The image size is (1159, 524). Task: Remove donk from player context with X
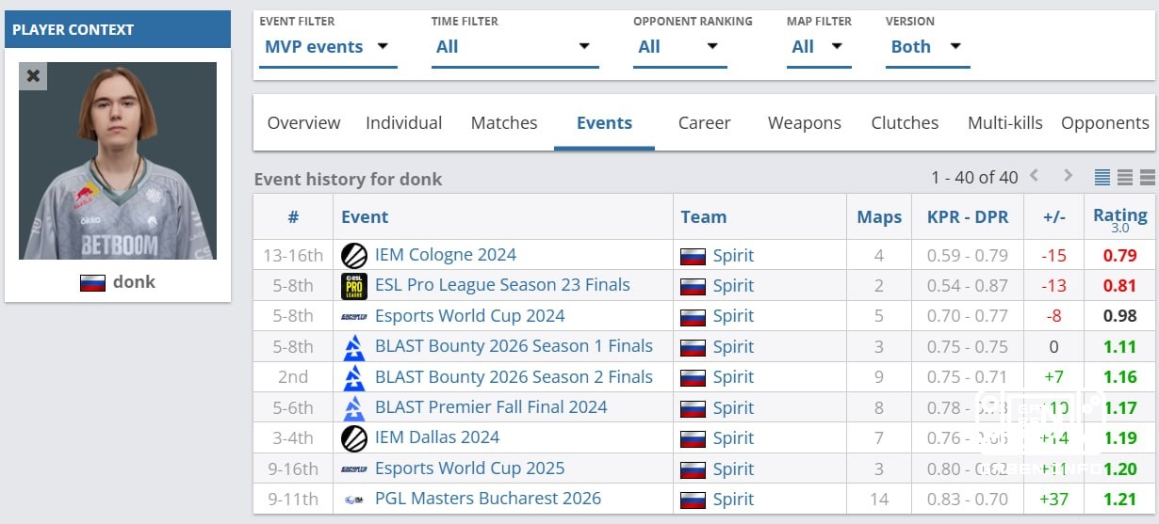coord(33,76)
